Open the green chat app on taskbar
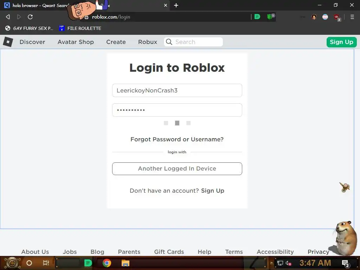This screenshot has height=270, width=360. 88,263
